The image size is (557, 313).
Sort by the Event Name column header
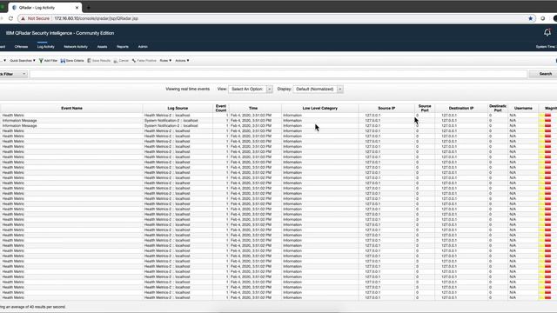(x=71, y=108)
